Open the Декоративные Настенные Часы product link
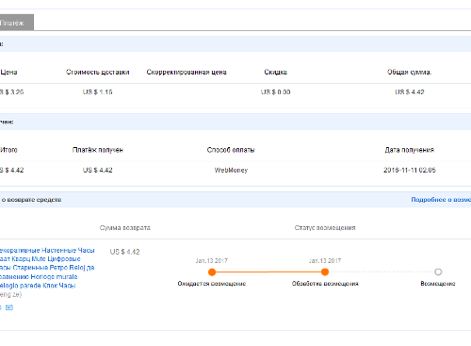This screenshot has height=346, width=471. (x=47, y=268)
